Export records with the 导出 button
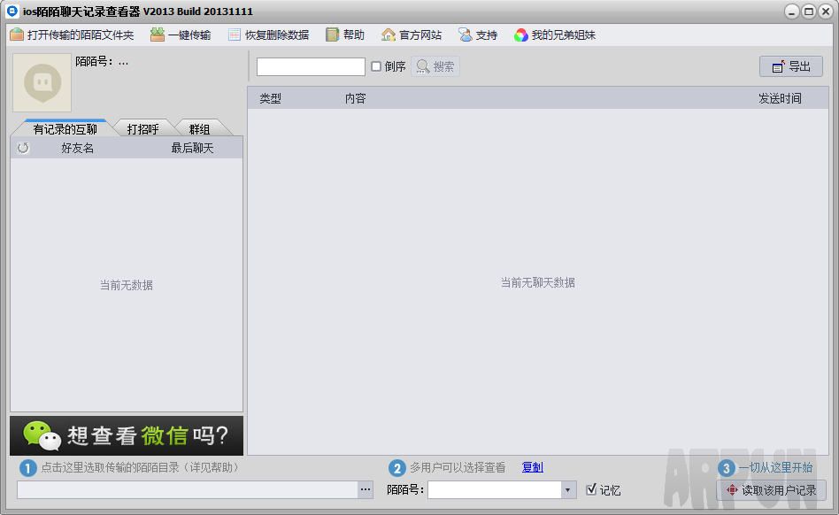 (790, 65)
